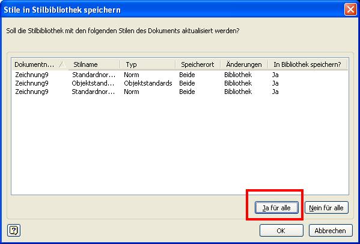Image resolution: width=360 pixels, height=244 pixels.
Task: Select first Zeichnung9 row
Action: pyautogui.click(x=32, y=75)
